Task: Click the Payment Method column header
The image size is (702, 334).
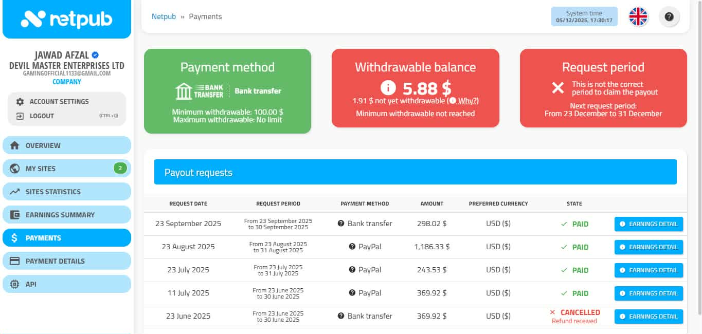Action: point(365,203)
